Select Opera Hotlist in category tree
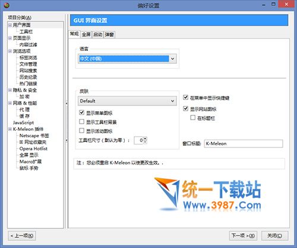The height and width of the screenshot is (248, 297). click(x=33, y=149)
